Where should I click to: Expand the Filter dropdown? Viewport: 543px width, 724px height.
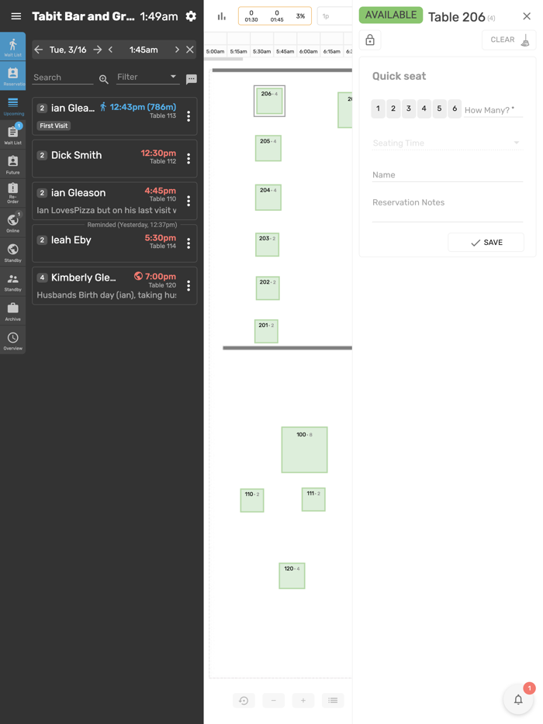148,77
